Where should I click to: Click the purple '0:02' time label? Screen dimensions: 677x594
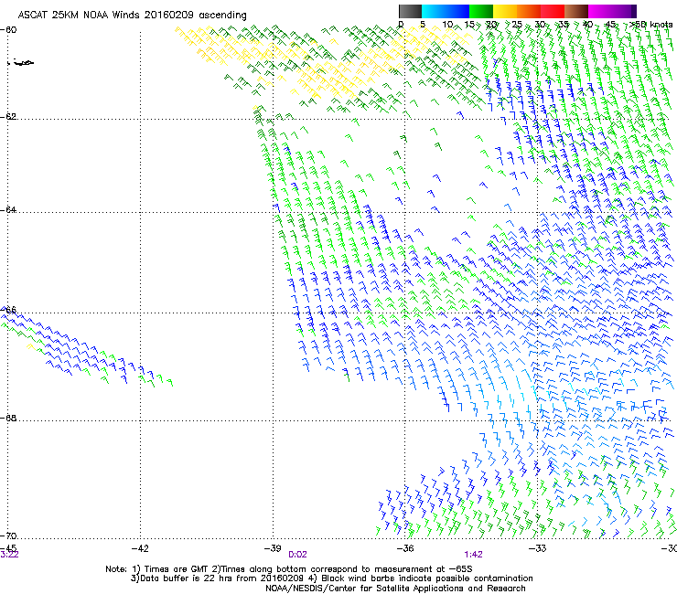[297, 555]
